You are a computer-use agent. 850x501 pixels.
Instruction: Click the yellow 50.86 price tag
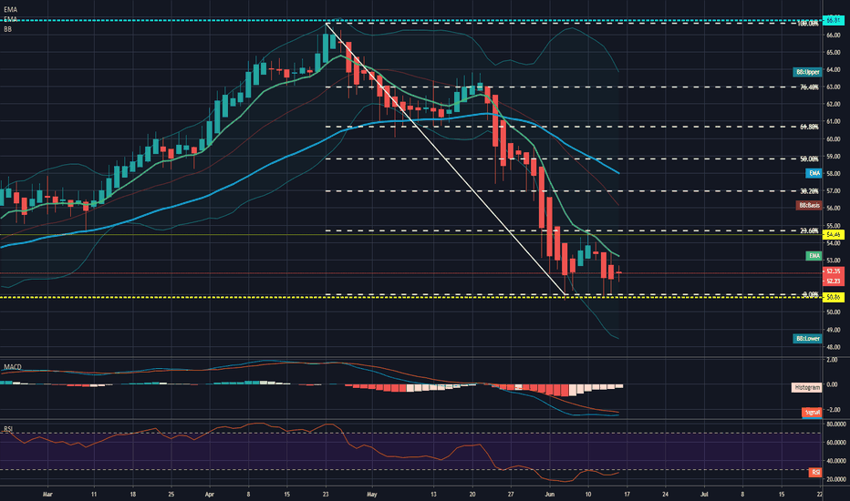point(834,297)
